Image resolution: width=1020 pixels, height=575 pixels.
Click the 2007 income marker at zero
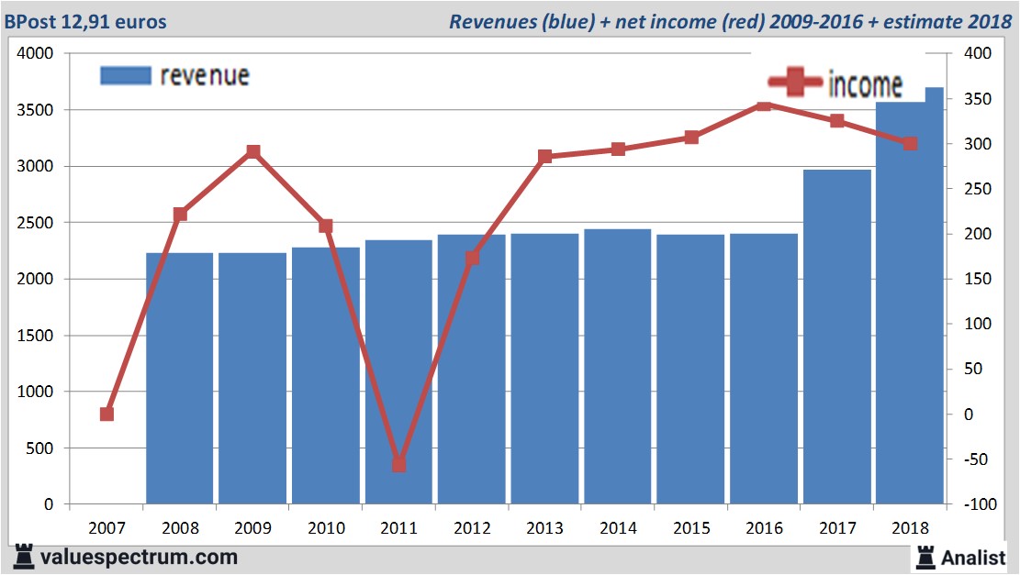click(106, 415)
